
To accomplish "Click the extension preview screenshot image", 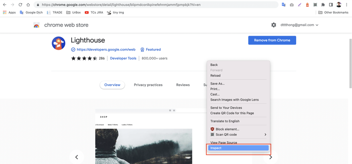I will pyautogui.click(x=144, y=136).
